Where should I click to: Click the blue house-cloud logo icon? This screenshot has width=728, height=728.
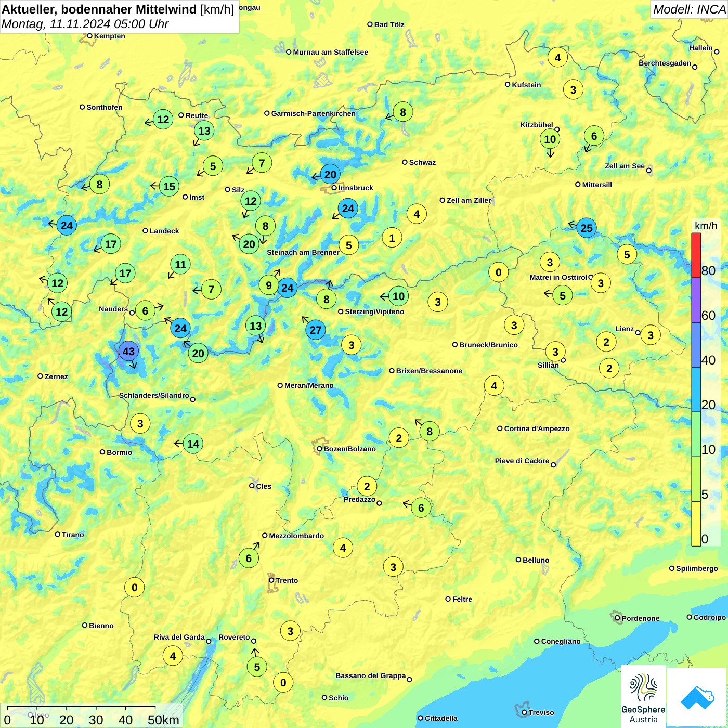pyautogui.click(x=697, y=697)
